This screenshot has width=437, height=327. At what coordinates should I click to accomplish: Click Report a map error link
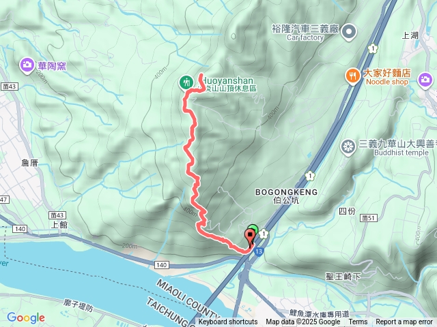[404, 322]
